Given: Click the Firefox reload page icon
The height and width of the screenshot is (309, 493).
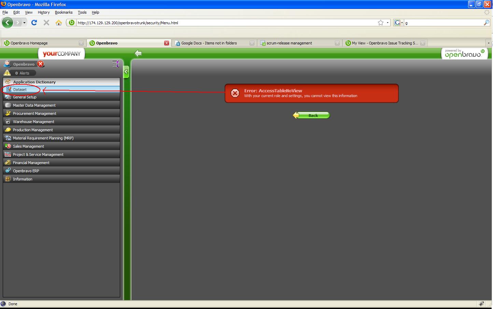Looking at the screenshot, I should point(34,23).
